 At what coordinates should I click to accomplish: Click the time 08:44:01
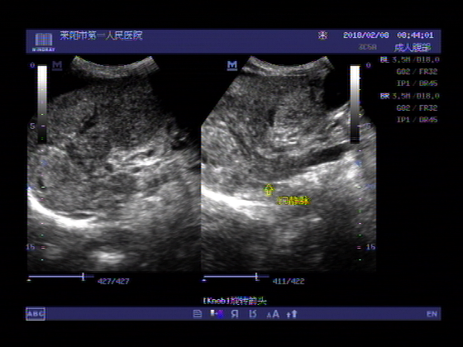(415, 35)
